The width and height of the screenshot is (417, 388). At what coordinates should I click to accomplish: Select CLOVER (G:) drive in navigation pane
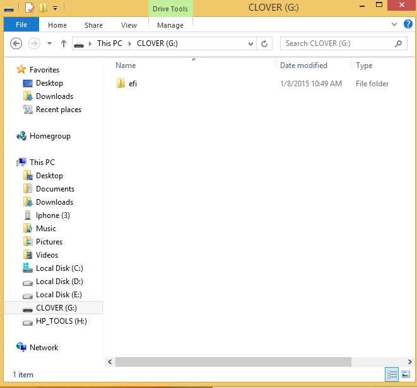point(54,308)
